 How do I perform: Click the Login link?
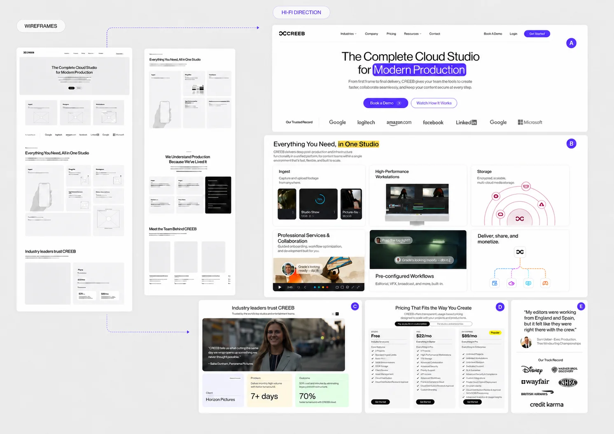coord(513,34)
